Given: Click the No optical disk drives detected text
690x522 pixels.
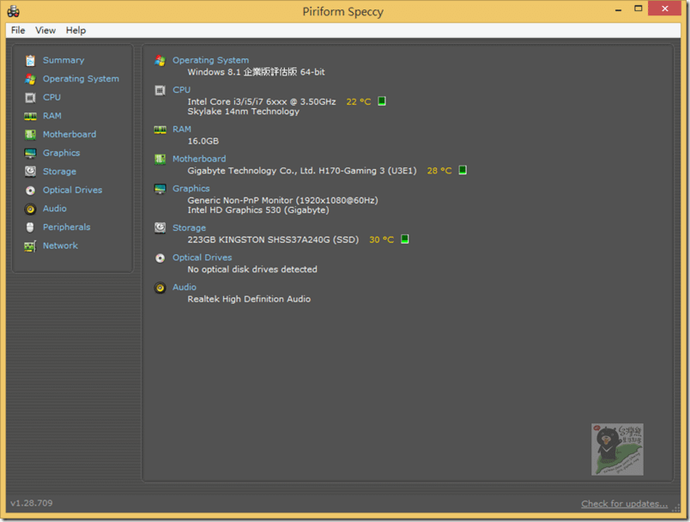Looking at the screenshot, I should 252,270.
